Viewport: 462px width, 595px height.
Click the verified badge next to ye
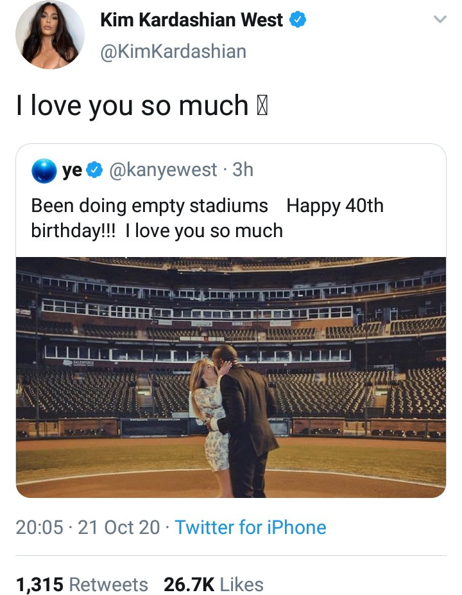tap(94, 170)
